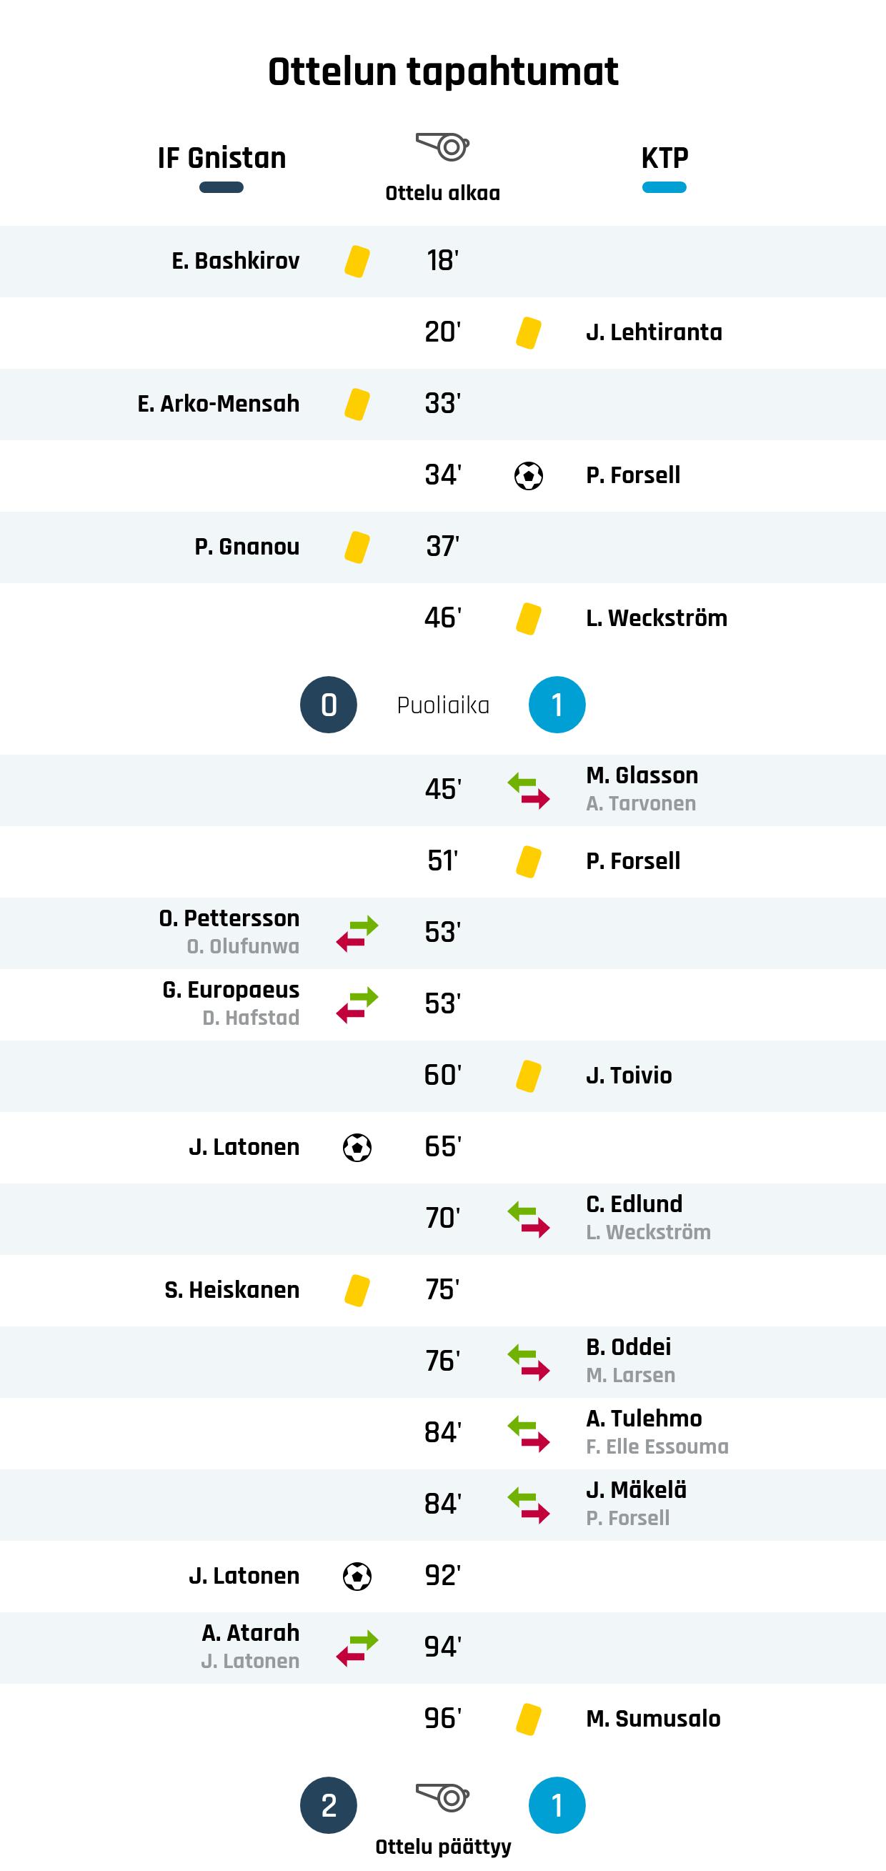This screenshot has width=886, height=1871.
Task: Select the IF Gnistan team name
Action: click(x=221, y=158)
